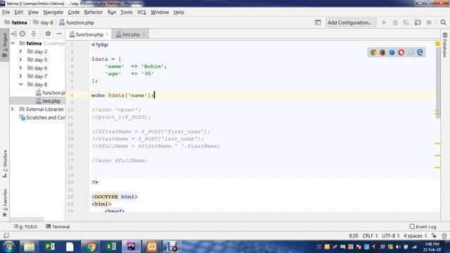Collapse the day-8 folder
Image resolution: width=450 pixels, height=253 pixels.
[x=20, y=84]
